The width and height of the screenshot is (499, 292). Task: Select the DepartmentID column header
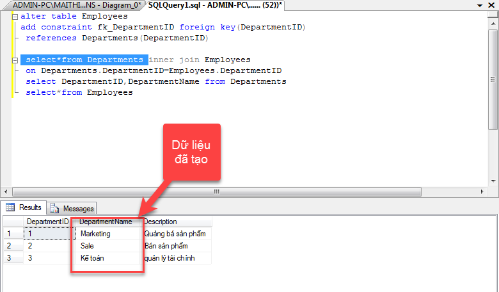[47, 222]
